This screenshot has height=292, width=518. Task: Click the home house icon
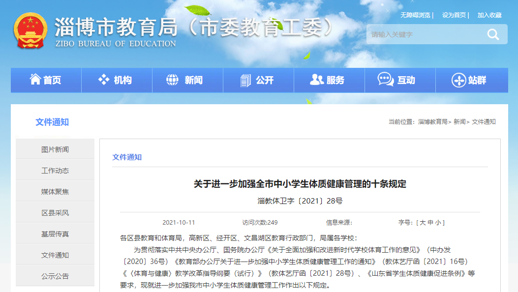(35, 80)
